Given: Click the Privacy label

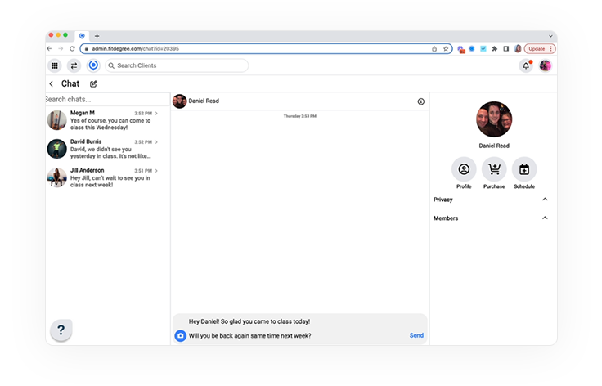Looking at the screenshot, I should coord(443,200).
